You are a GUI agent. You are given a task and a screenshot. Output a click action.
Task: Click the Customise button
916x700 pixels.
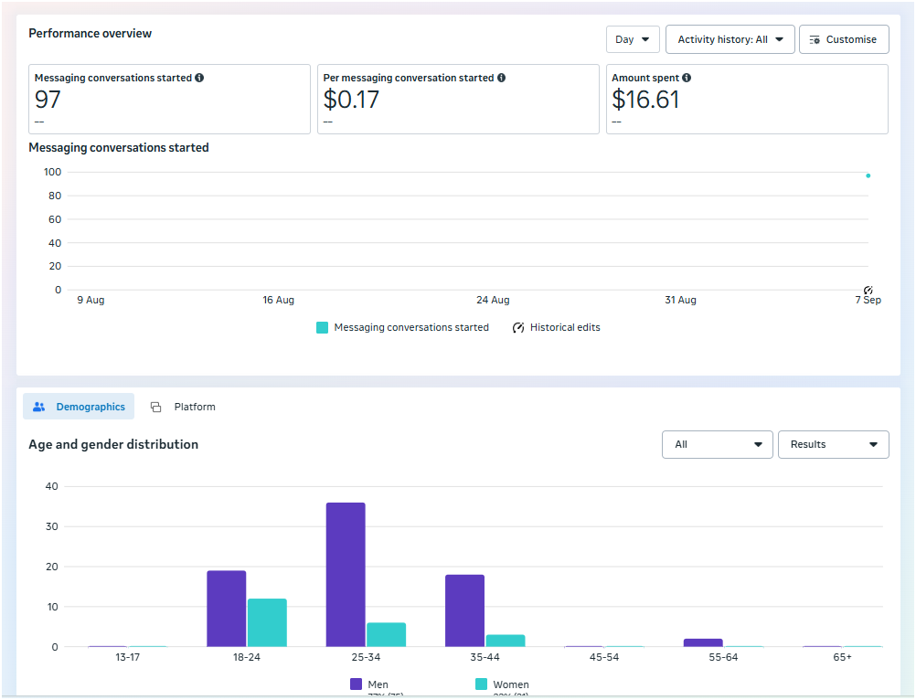(x=843, y=39)
